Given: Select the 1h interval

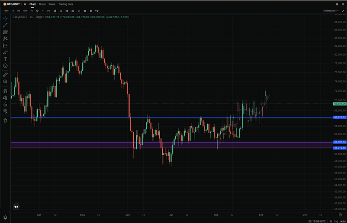Looking at the screenshot, I should [x=32, y=11].
